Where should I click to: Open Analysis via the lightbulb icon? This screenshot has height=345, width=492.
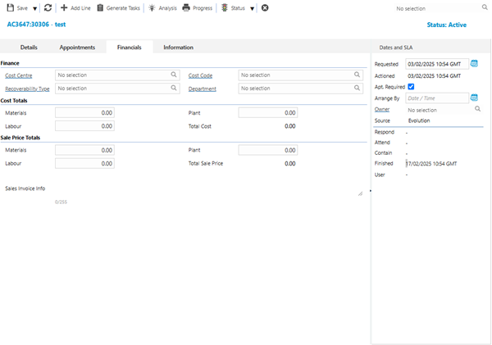152,7
